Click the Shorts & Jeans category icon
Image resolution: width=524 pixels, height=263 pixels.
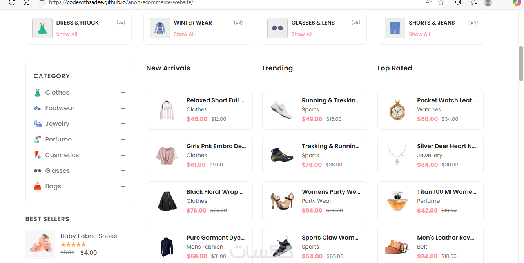[395, 28]
